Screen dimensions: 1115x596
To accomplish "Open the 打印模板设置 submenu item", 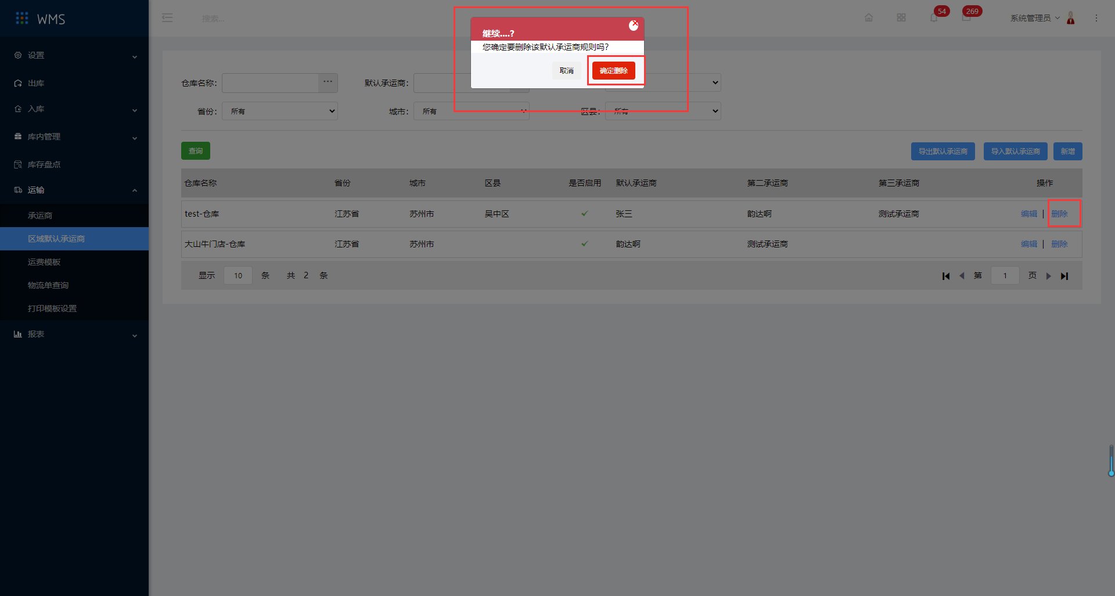I will click(x=74, y=308).
